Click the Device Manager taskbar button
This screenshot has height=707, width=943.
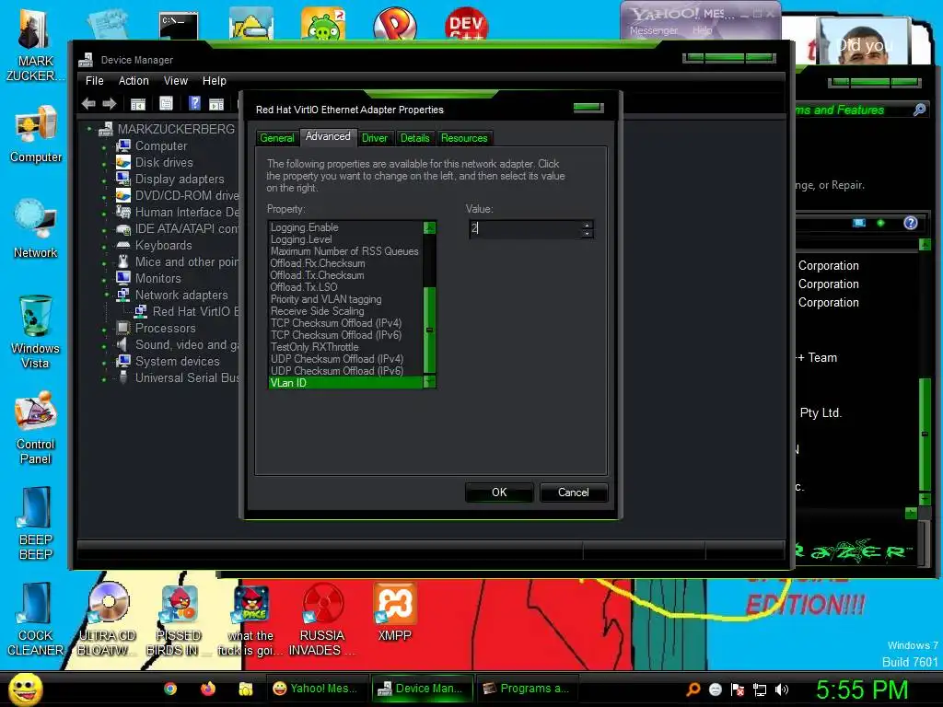point(420,689)
